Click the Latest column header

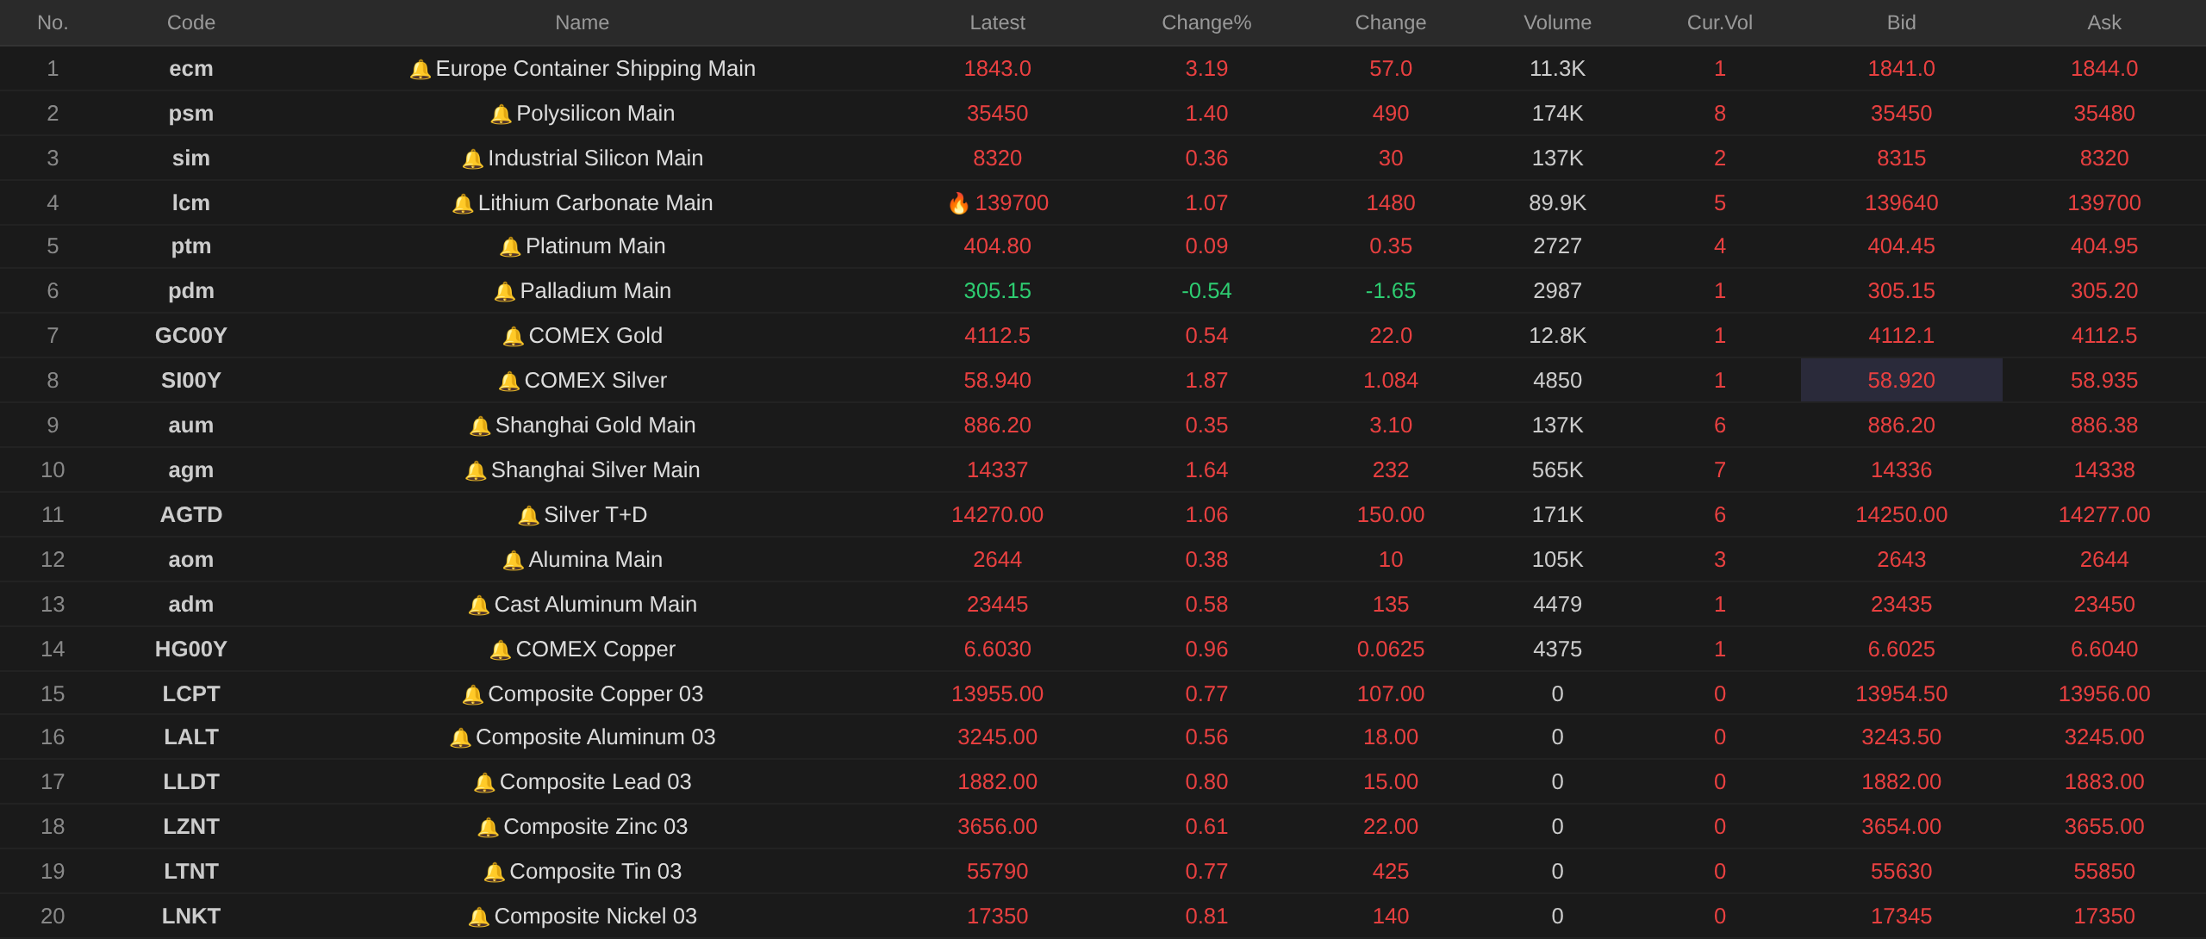click(x=997, y=22)
